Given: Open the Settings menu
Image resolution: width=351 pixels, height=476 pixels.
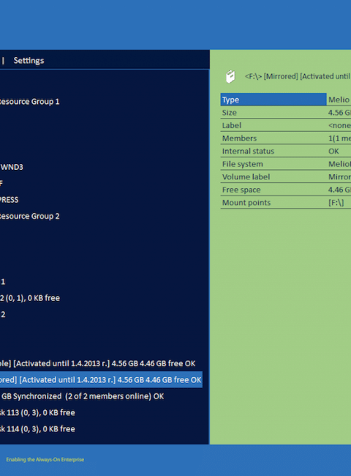Looking at the screenshot, I should coord(29,60).
